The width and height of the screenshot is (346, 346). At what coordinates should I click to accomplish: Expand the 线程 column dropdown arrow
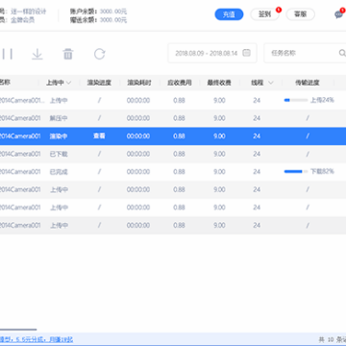click(271, 83)
